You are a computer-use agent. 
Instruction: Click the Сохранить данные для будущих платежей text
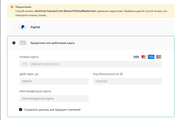pyautogui.click(x=52, y=110)
